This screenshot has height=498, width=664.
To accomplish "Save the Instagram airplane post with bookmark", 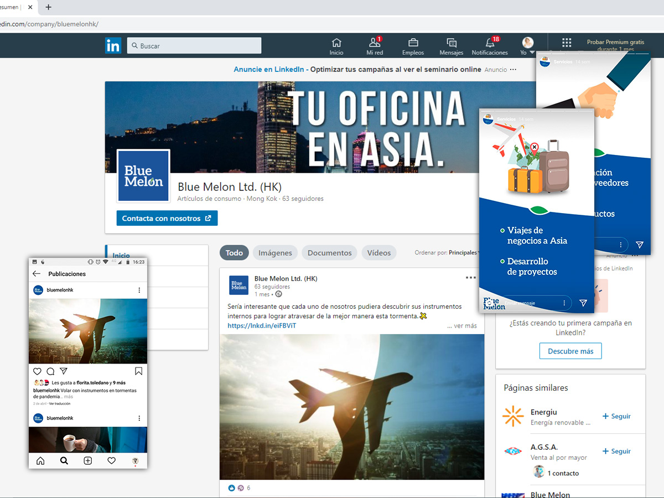I will tap(139, 371).
